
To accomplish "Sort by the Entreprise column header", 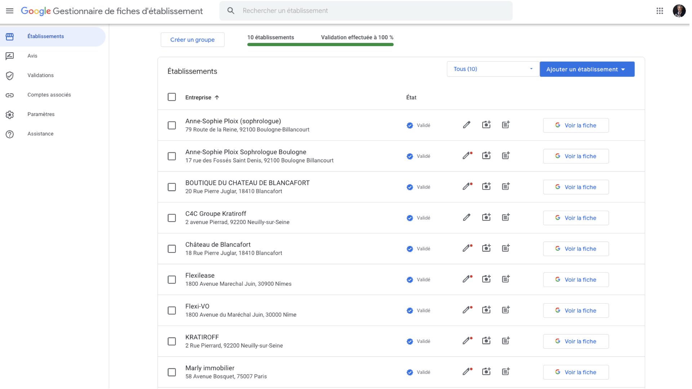I will coord(202,98).
